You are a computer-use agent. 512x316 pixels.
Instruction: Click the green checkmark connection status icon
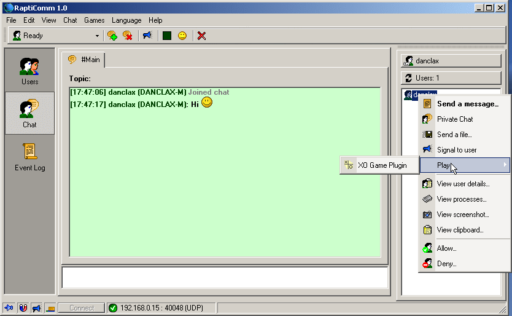coord(113,308)
